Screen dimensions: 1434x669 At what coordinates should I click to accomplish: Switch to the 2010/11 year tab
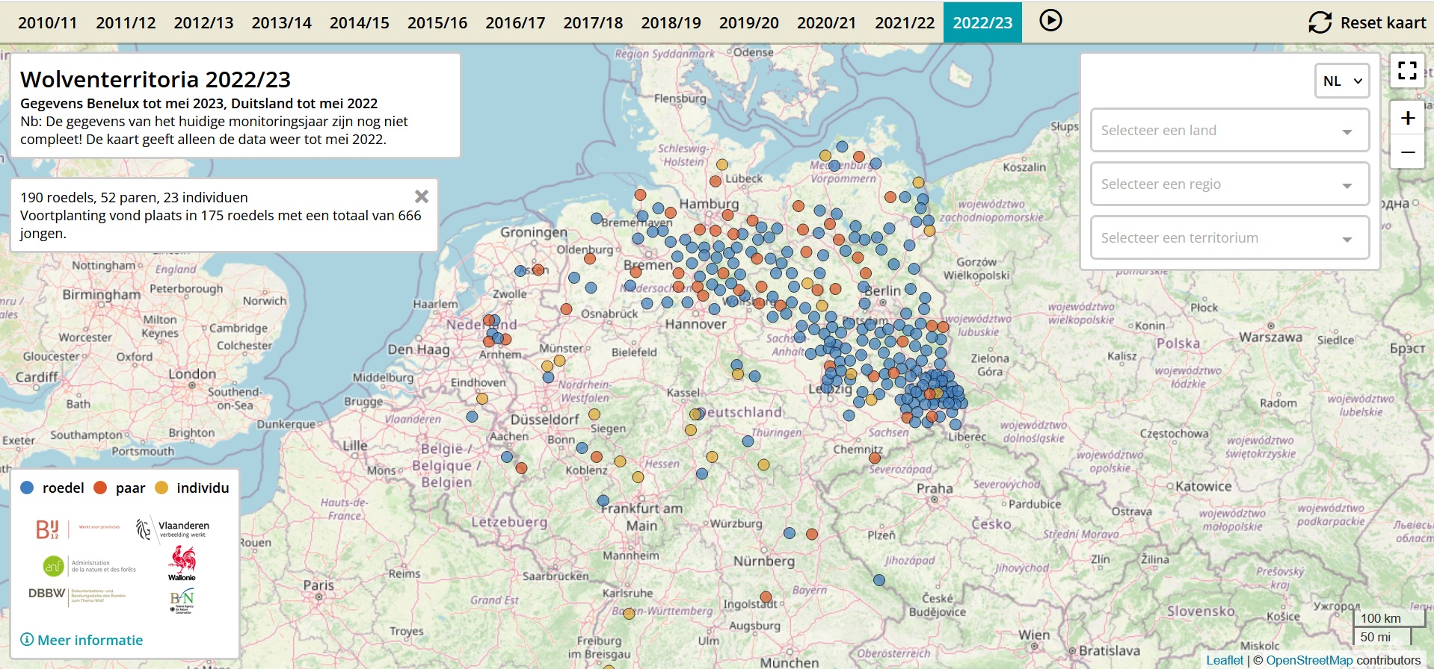47,22
